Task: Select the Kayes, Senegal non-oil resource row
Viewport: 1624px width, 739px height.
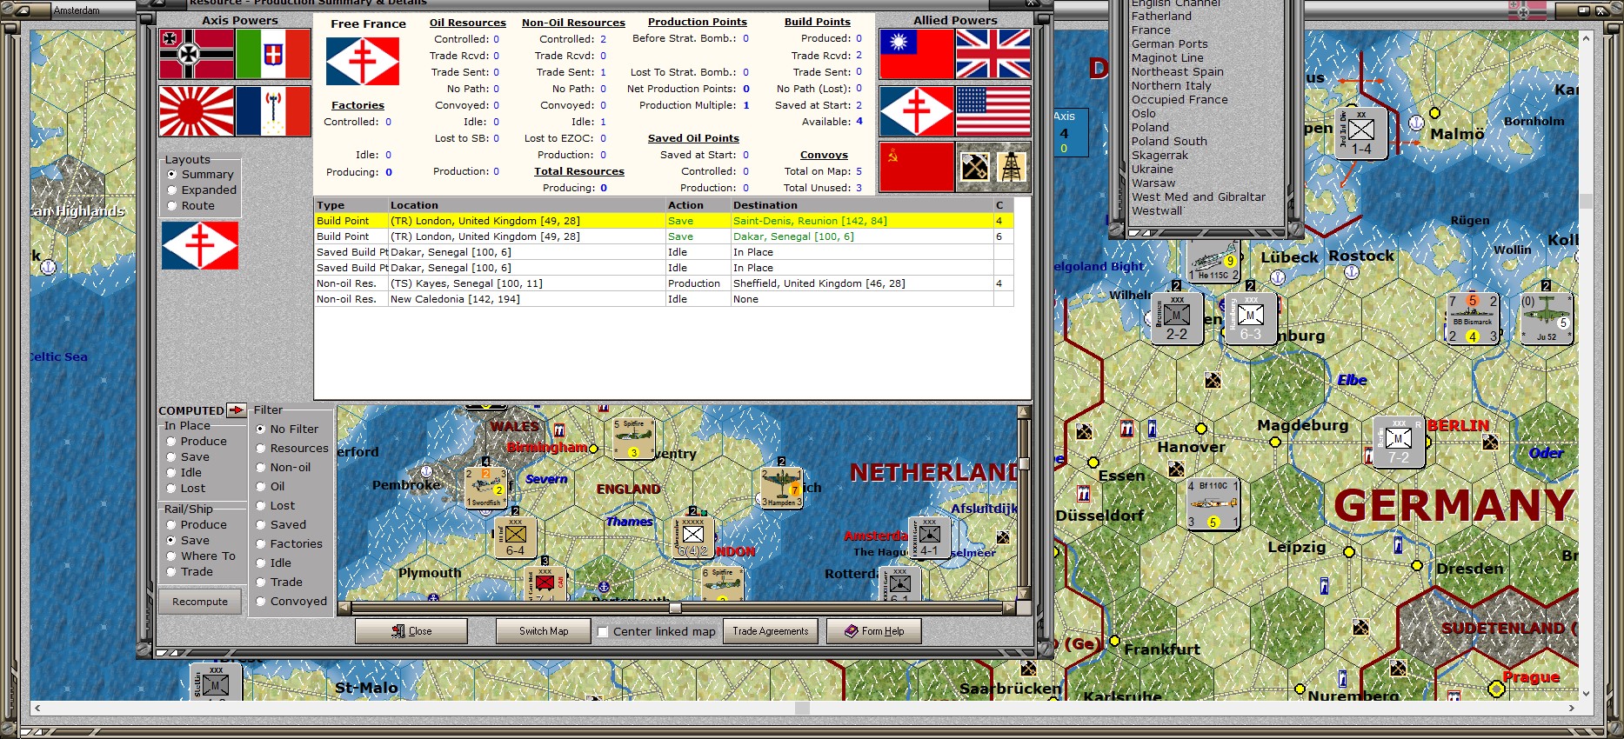Action: [664, 283]
